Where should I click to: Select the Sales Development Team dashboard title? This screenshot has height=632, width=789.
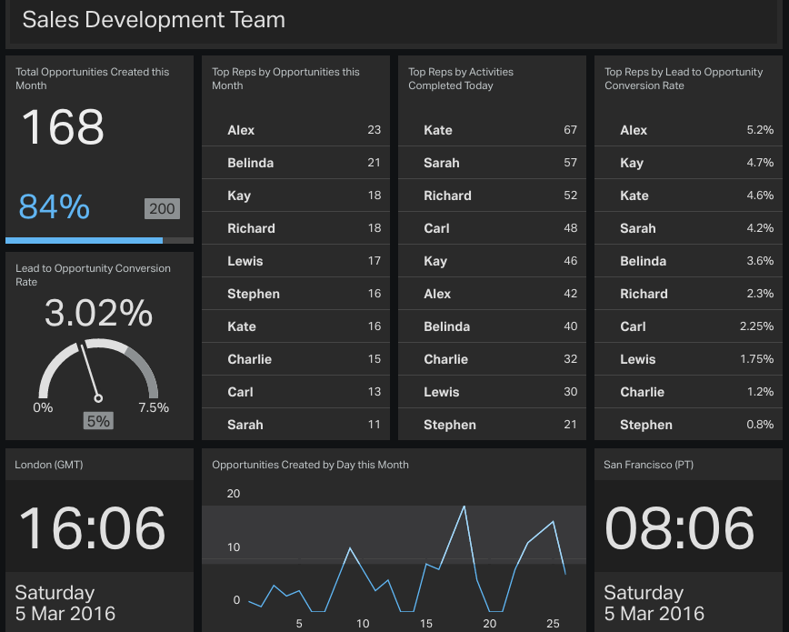[x=153, y=20]
